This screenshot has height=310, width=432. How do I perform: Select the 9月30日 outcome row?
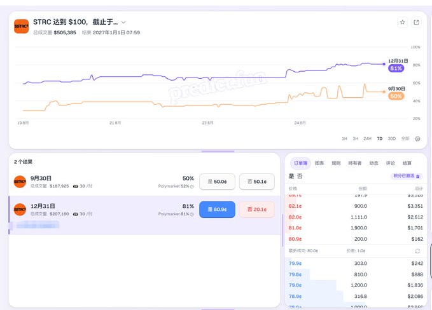144,182
